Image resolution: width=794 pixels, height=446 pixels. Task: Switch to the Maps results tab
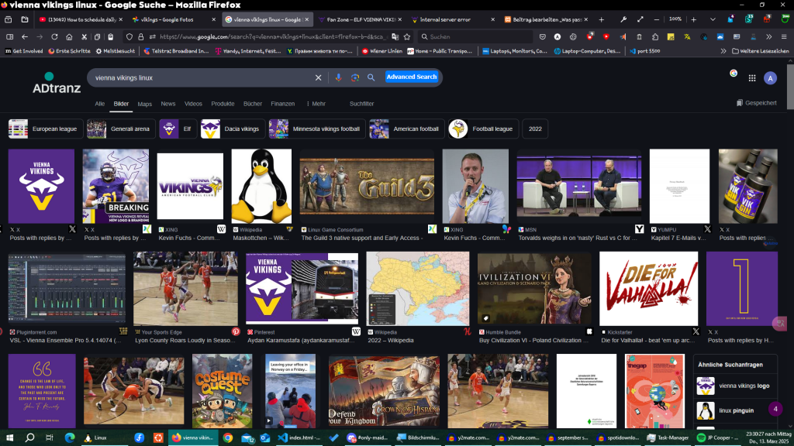145,104
